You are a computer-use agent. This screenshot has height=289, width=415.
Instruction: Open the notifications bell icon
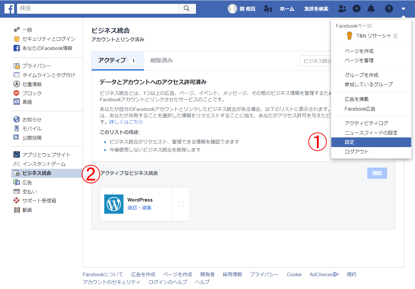coord(371,9)
